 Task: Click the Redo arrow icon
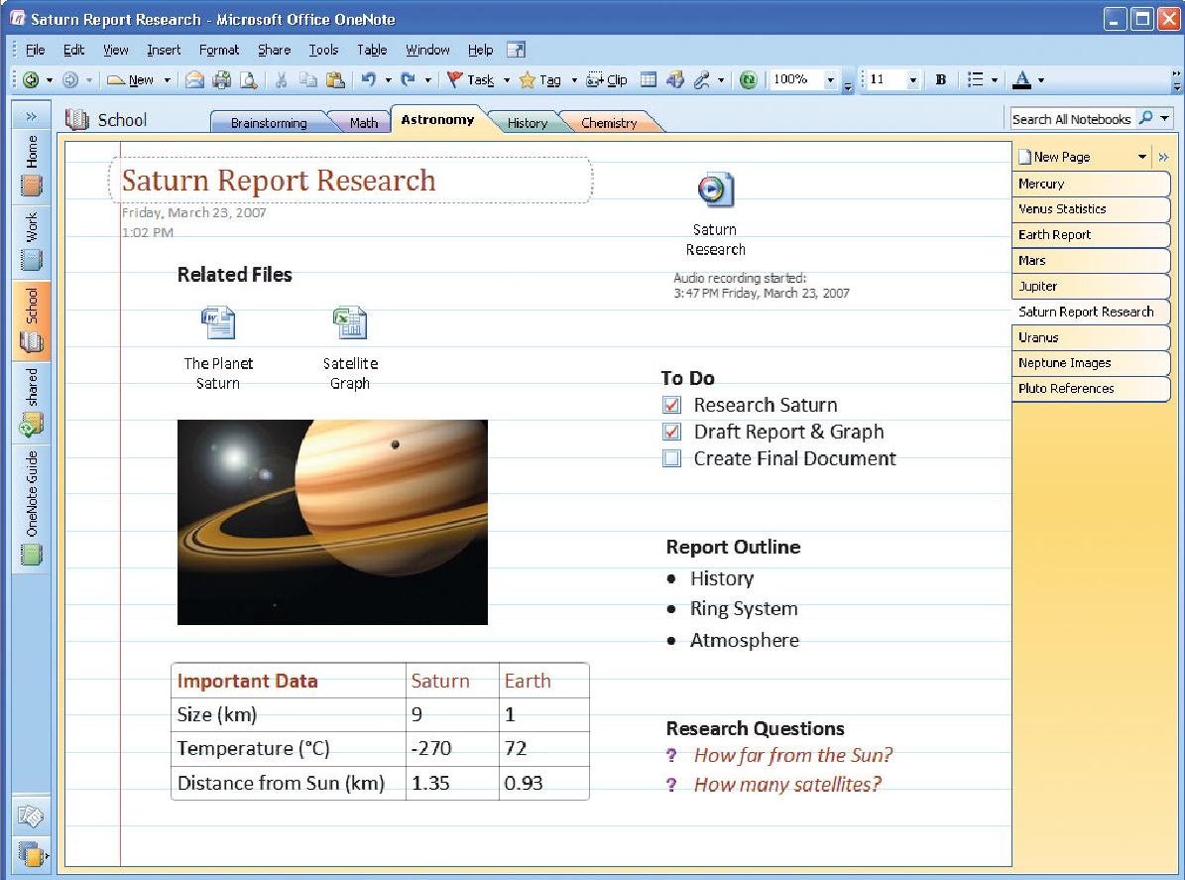click(x=409, y=79)
